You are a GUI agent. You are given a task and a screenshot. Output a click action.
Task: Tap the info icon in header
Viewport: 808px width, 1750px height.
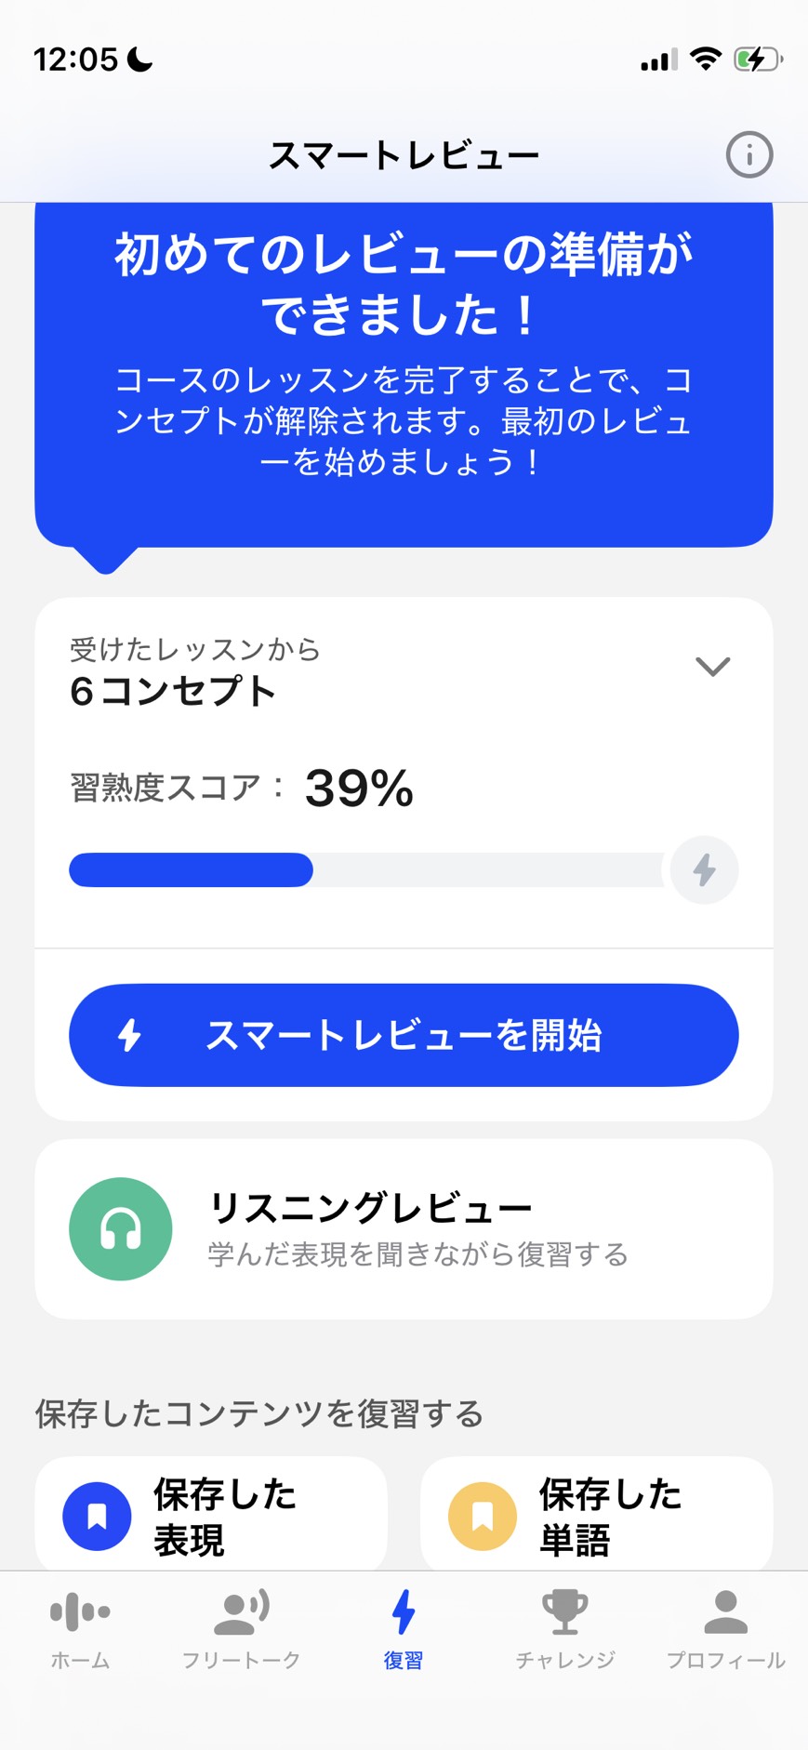[x=748, y=154]
